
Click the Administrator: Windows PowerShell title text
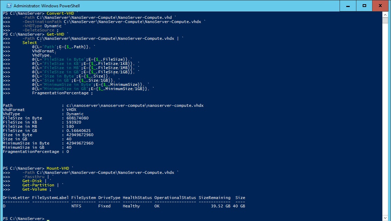pyautogui.click(x=47, y=6)
